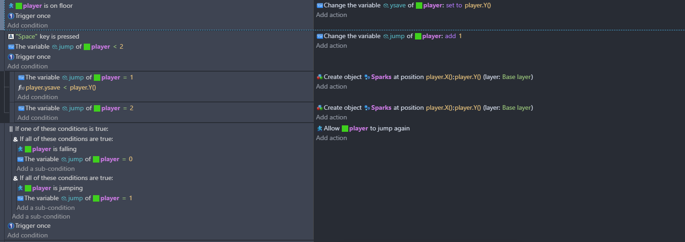
Task: Click the keyboard icon next to "Space" key condition
Action: coord(11,37)
